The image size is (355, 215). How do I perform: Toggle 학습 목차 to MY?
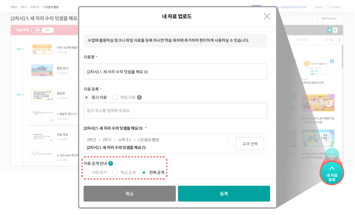pos(48,30)
